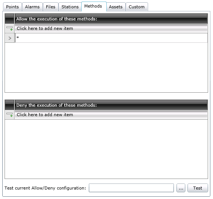Expand the asterisk row arrow

[9, 38]
